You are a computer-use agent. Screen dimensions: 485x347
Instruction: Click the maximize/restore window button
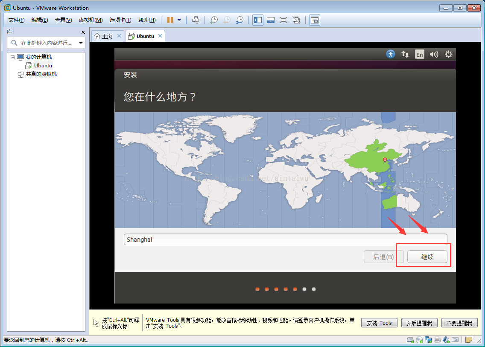pyautogui.click(x=460, y=8)
